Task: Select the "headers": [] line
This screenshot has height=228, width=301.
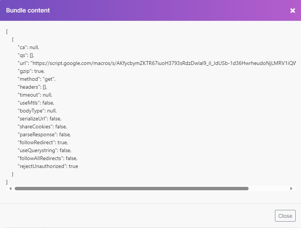Action: click(x=32, y=87)
